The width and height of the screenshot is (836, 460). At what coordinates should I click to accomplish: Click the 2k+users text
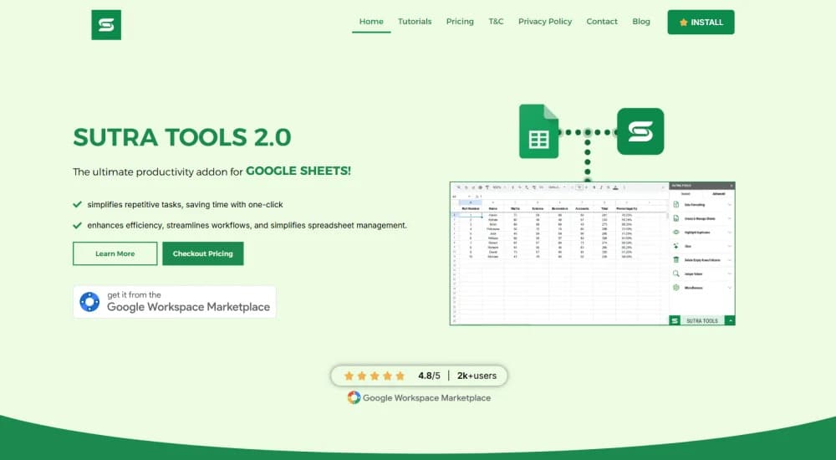(x=477, y=376)
